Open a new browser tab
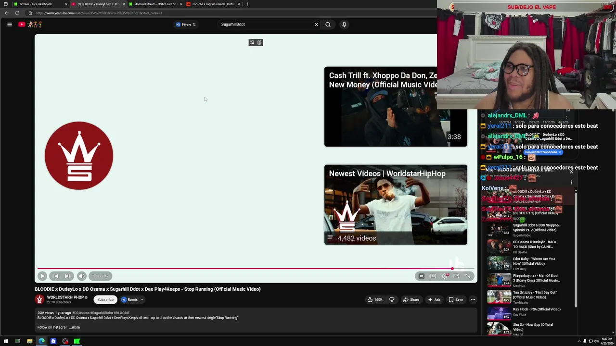The image size is (616, 346). point(247,4)
